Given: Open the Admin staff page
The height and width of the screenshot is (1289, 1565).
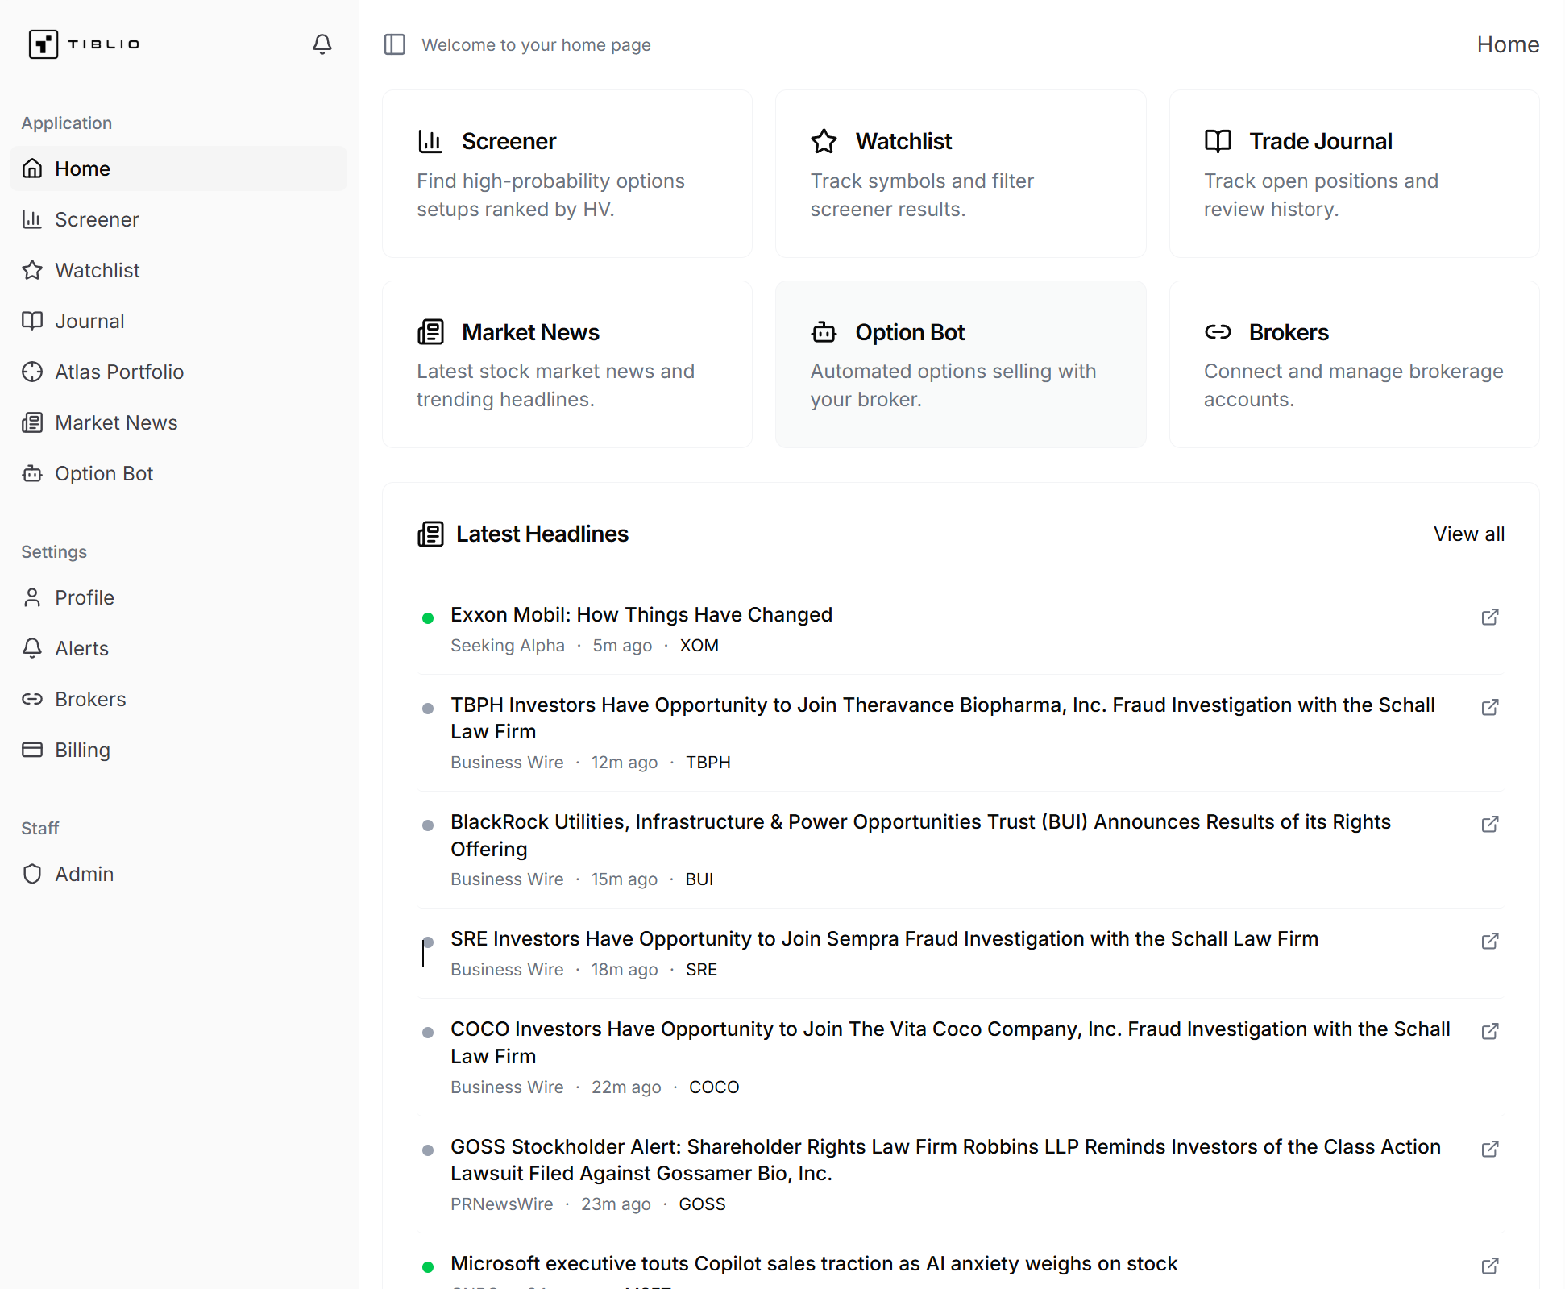Looking at the screenshot, I should (84, 874).
